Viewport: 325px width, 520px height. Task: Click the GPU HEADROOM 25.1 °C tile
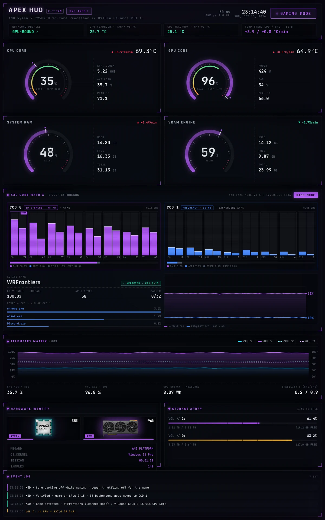tap(201, 30)
